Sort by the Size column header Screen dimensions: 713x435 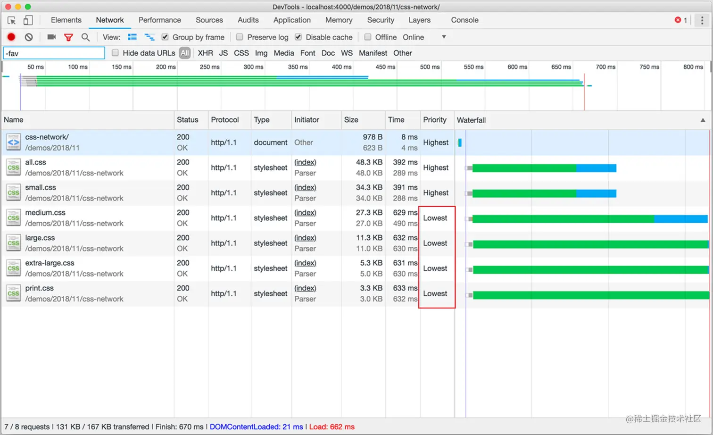click(x=363, y=120)
